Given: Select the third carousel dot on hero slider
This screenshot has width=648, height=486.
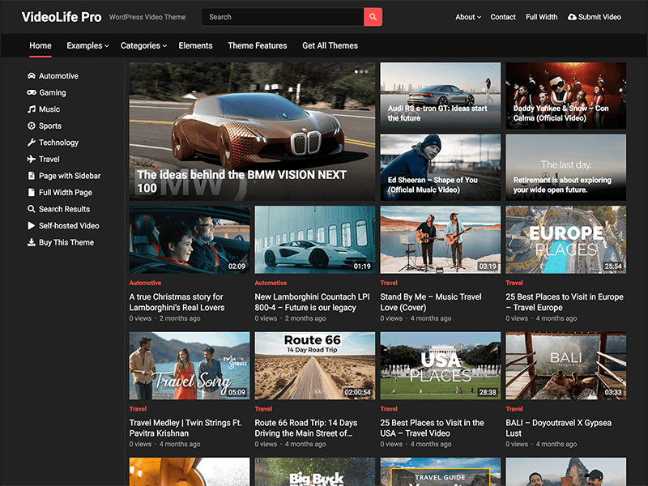Looking at the screenshot, I should [x=366, y=71].
